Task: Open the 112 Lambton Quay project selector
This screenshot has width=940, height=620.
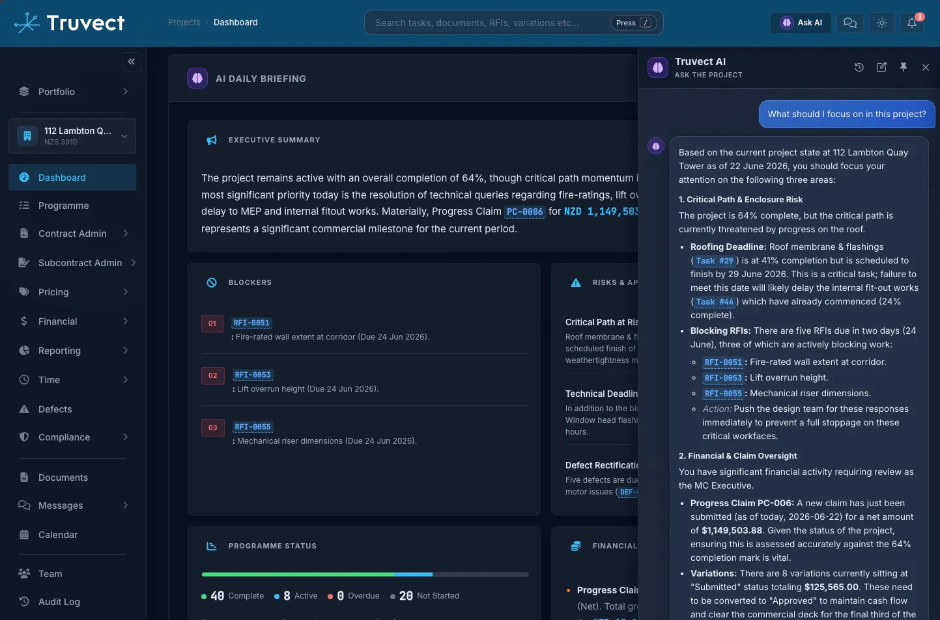Action: point(72,136)
